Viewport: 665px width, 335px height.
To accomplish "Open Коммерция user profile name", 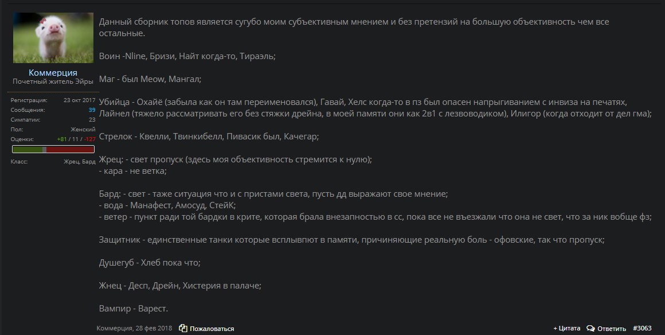I will point(53,73).
